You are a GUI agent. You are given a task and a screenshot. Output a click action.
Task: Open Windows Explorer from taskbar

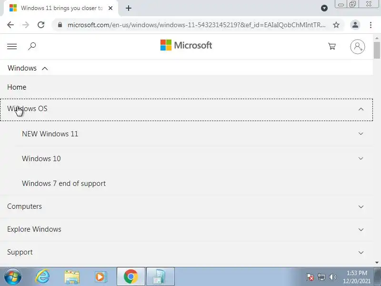coord(72,277)
